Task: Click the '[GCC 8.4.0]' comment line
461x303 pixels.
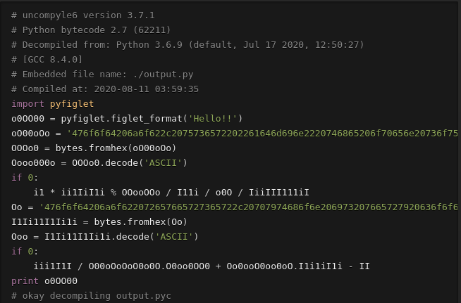Action: (47, 60)
